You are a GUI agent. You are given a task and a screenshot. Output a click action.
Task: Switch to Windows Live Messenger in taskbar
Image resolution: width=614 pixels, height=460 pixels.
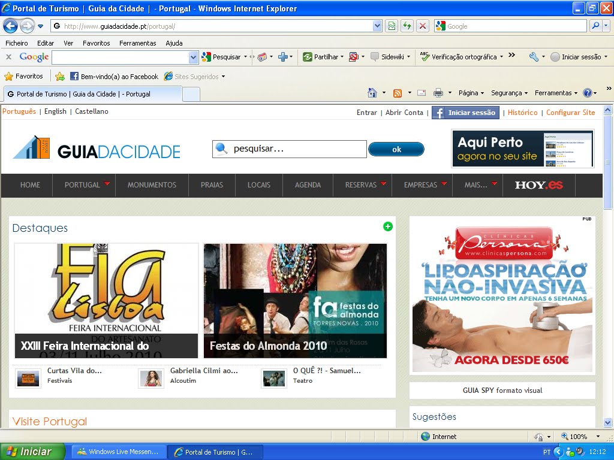(119, 452)
